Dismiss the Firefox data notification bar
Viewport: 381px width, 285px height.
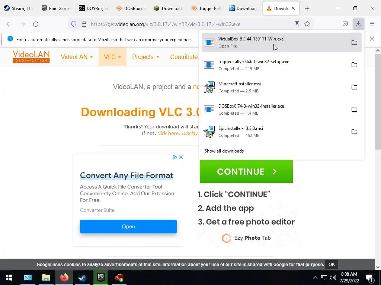[372, 39]
